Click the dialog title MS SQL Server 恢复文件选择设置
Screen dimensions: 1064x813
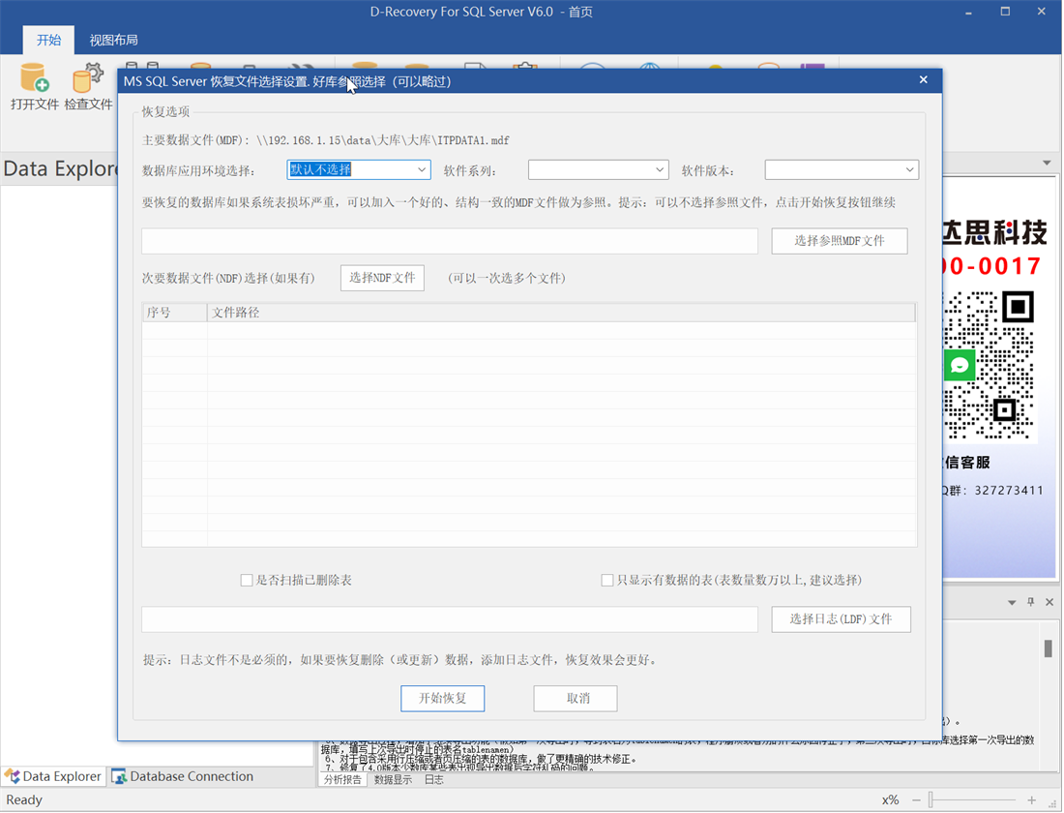(287, 81)
